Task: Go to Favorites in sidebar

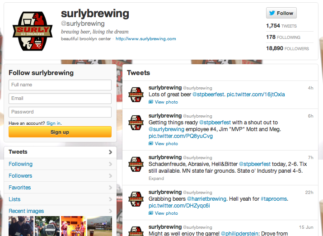Action: click(x=60, y=188)
